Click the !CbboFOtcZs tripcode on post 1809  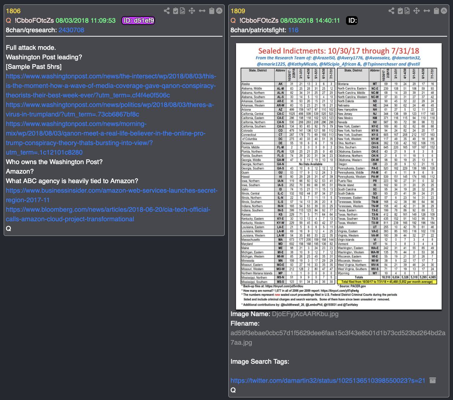(259, 21)
